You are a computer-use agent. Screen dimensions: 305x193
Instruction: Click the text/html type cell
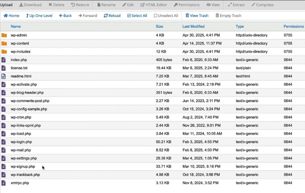point(243,76)
